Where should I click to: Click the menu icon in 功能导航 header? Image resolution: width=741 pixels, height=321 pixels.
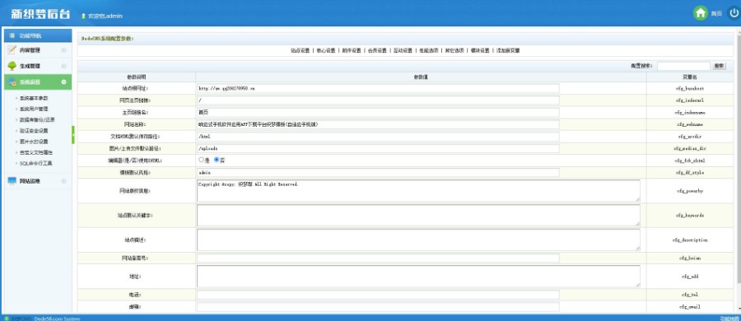point(12,35)
